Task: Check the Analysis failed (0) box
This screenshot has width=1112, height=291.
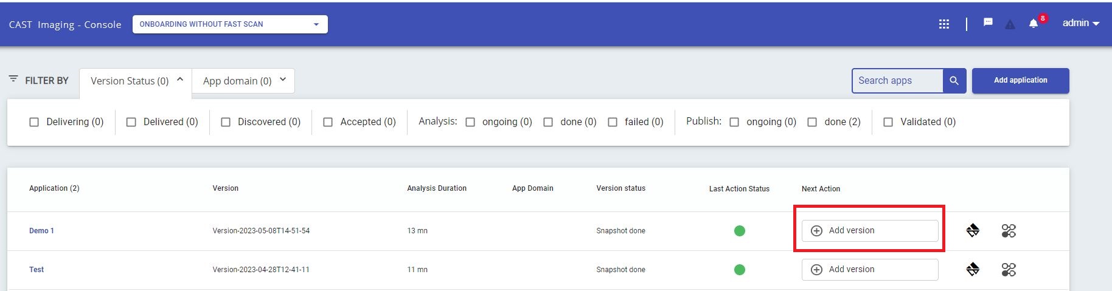Action: (x=613, y=122)
